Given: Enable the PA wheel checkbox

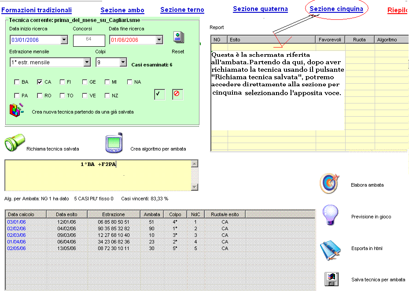Looking at the screenshot, I should click(17, 96).
